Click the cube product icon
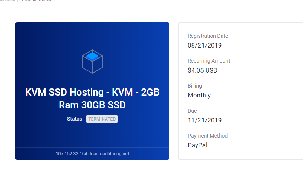This screenshot has width=303, height=184. [x=92, y=62]
